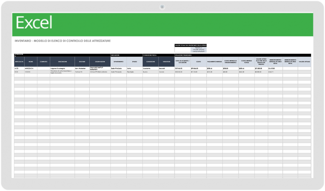Select the 'Ammortamento annuale in linea retta' header
325x191 pixels.
tap(275, 62)
